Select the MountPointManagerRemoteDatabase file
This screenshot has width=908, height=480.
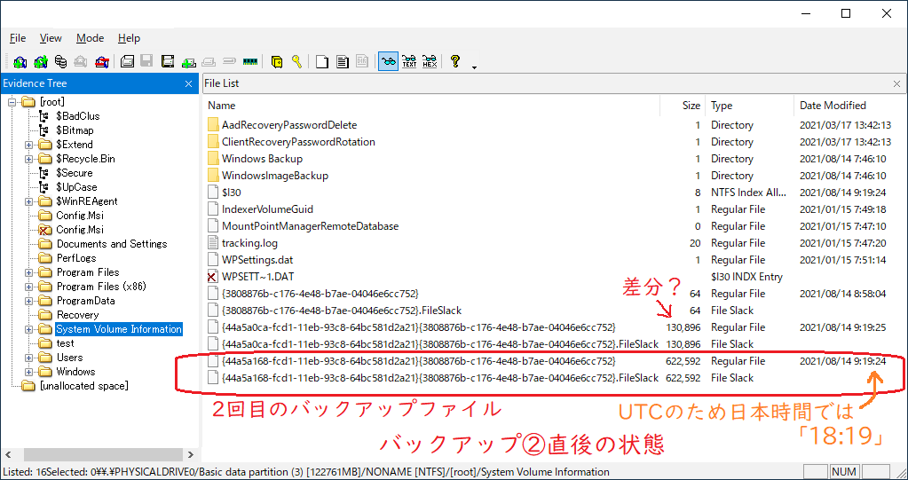(310, 226)
